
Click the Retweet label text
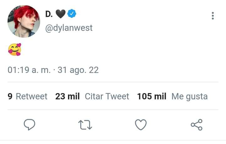(32, 96)
